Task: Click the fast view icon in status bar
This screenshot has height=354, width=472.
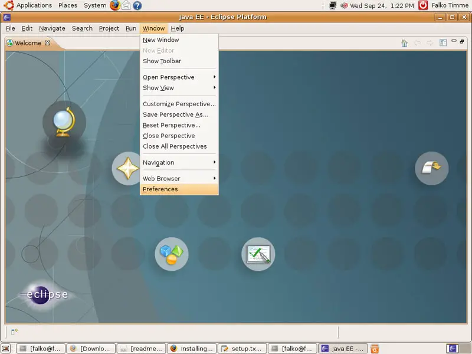Action: [x=14, y=332]
